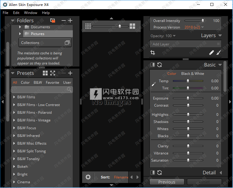Expand the Pictures folder

tap(20, 34)
